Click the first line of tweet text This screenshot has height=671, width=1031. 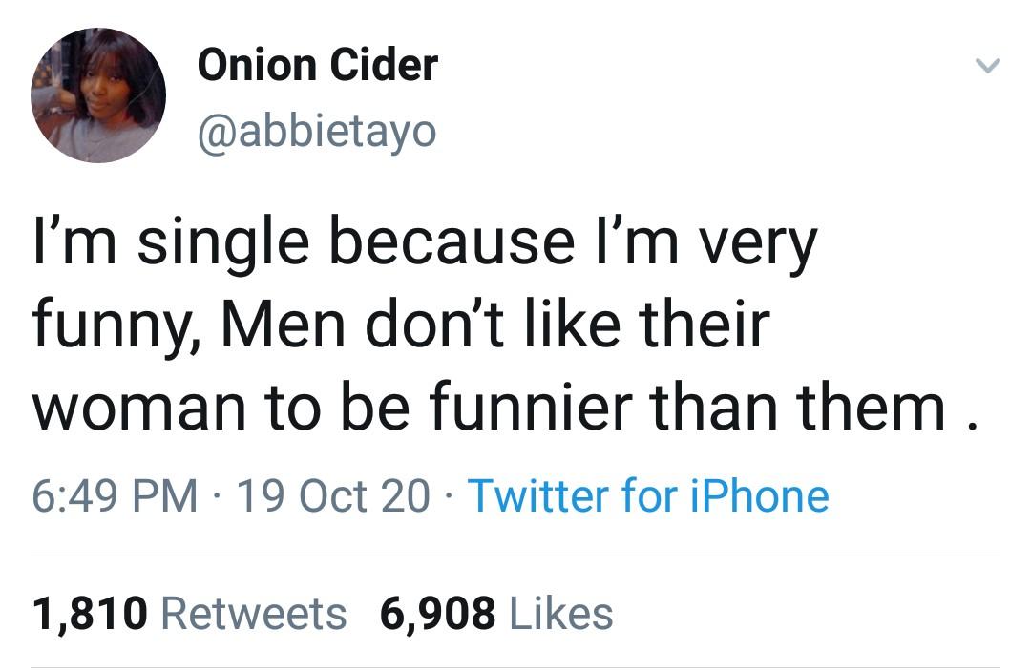[x=425, y=242]
